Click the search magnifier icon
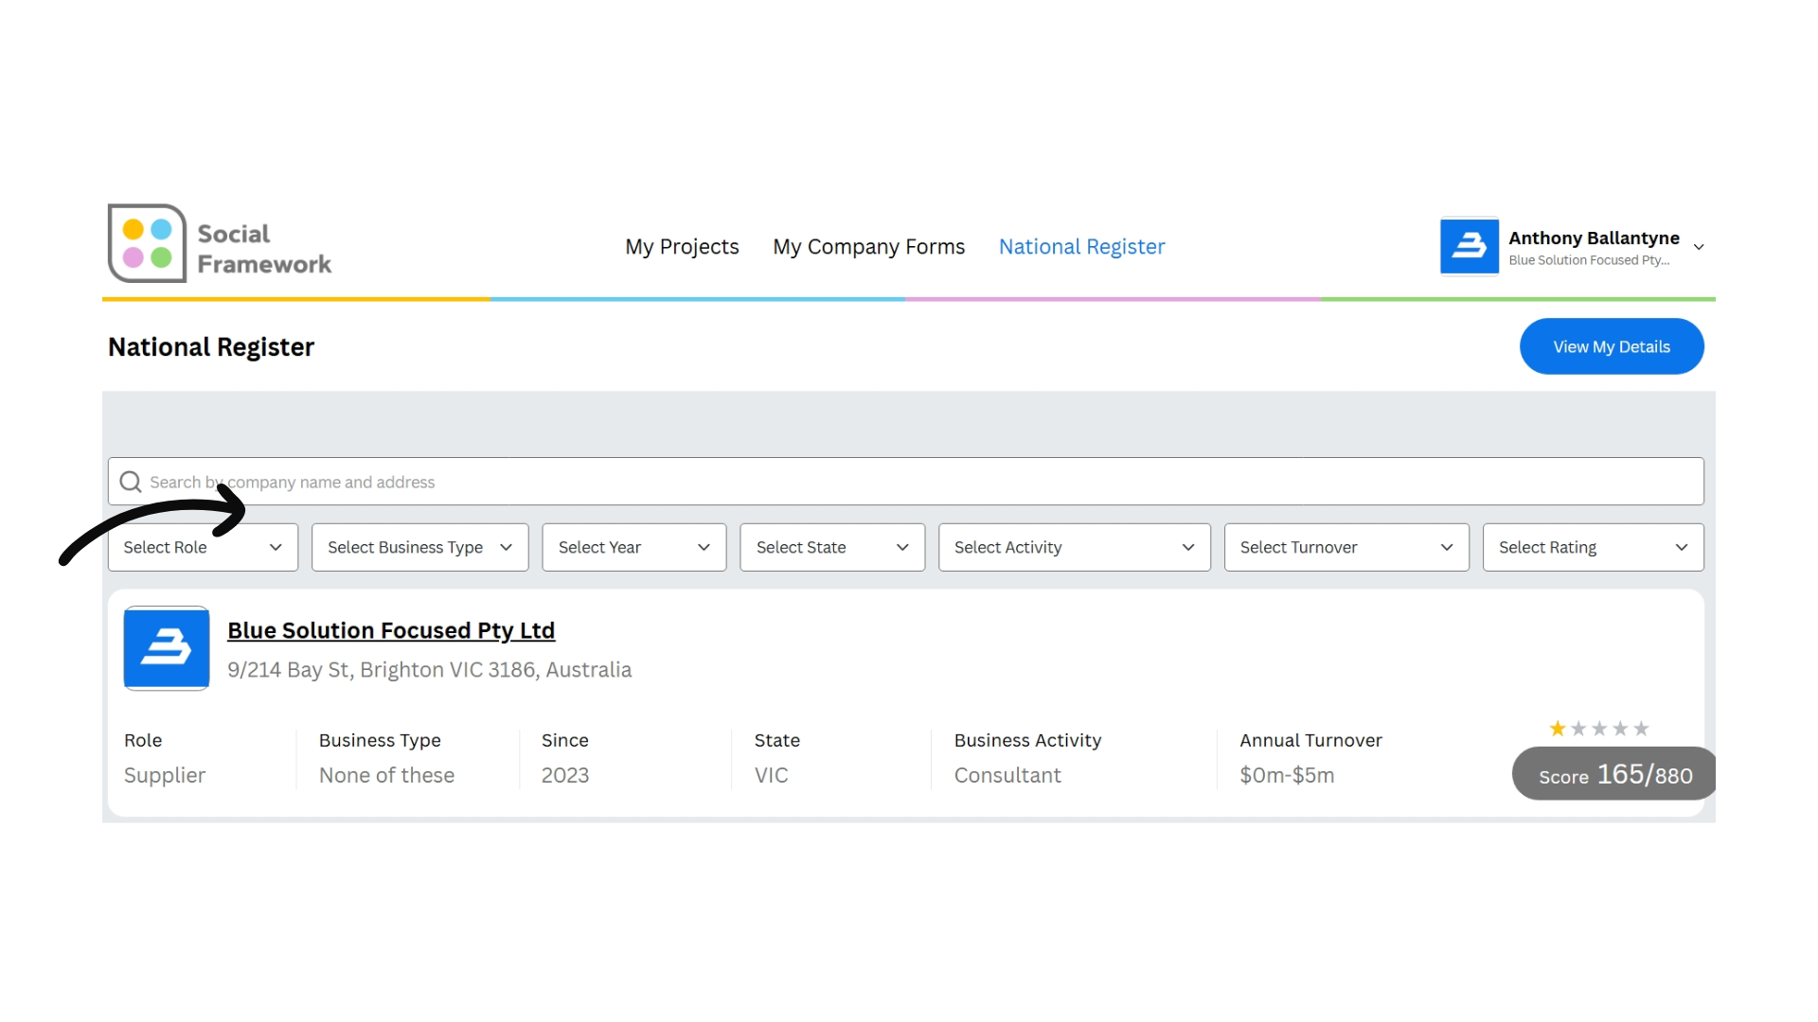Image resolution: width=1818 pixels, height=1022 pixels. (x=131, y=482)
